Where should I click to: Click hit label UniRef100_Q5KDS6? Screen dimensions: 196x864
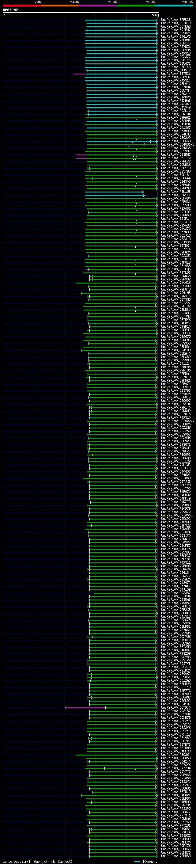(176, 852)
